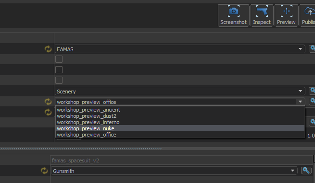Click the Publish cloud upload button
The height and width of the screenshot is (183, 315).
[308, 15]
